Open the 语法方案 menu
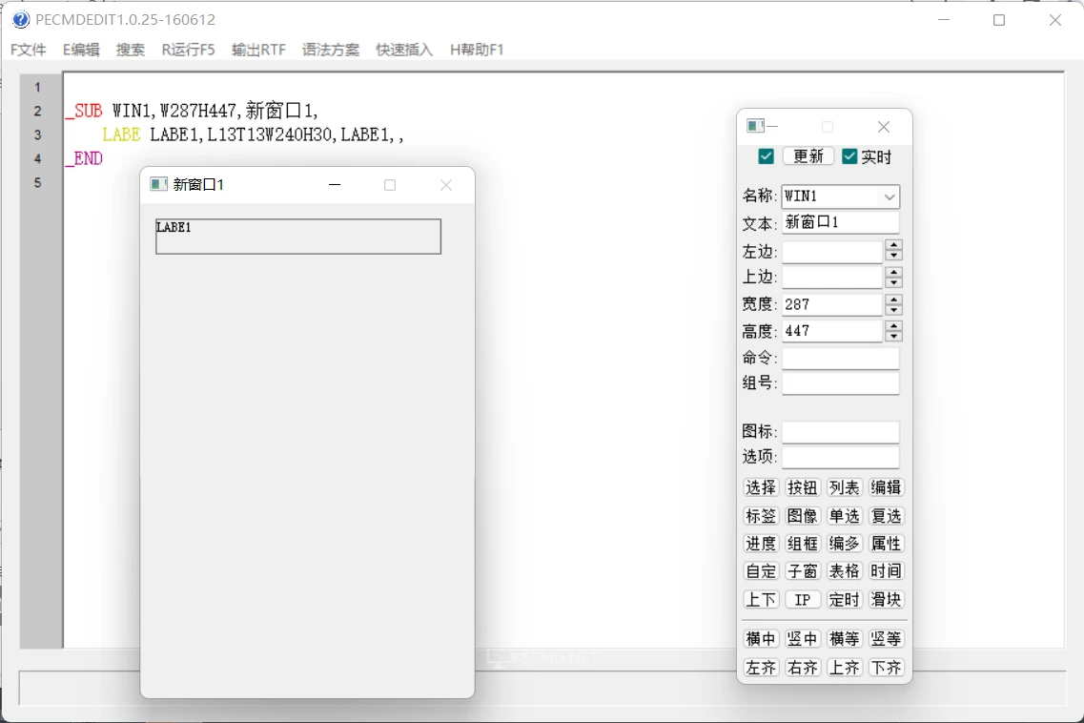Viewport: 1084px width, 723px height. 331,50
